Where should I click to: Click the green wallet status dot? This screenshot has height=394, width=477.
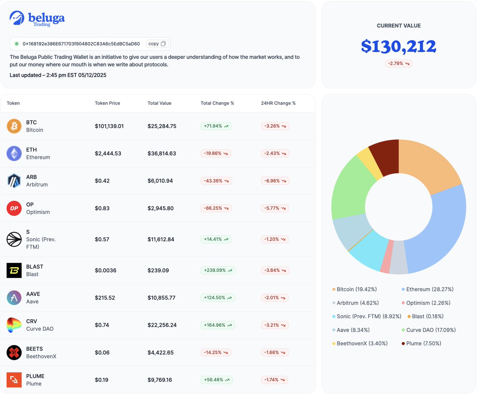[x=17, y=44]
